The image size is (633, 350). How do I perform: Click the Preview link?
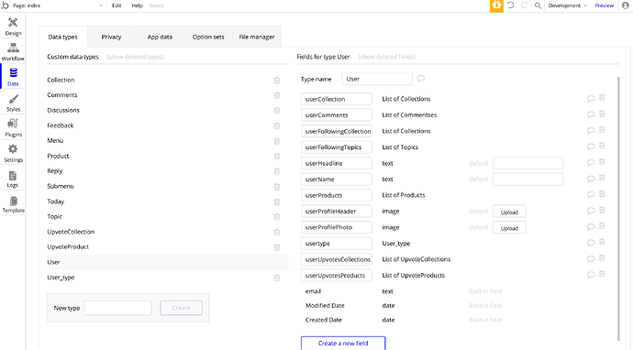(605, 5)
